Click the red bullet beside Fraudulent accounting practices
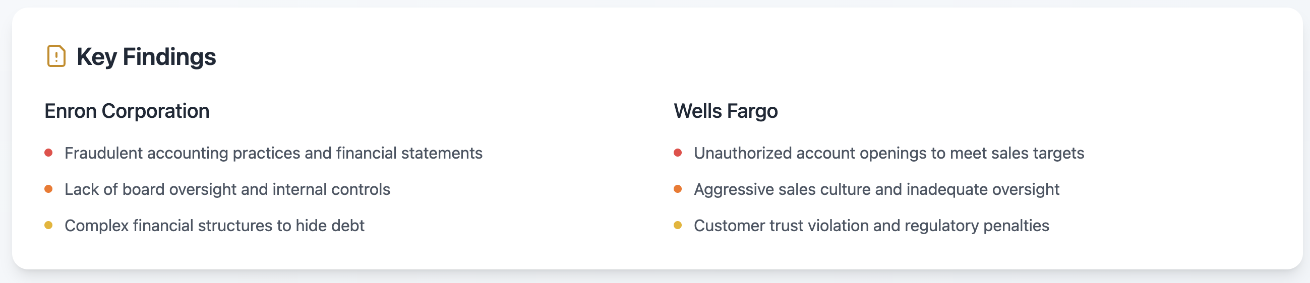1310x283 pixels. pyautogui.click(x=49, y=153)
